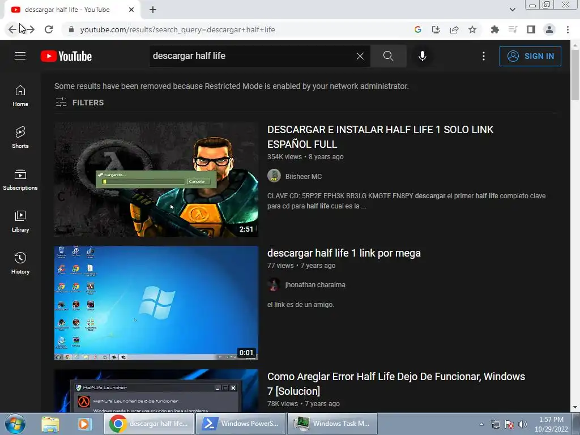Viewport: 580px width, 435px height.
Task: Go back with the browser back arrow
Action: point(12,29)
